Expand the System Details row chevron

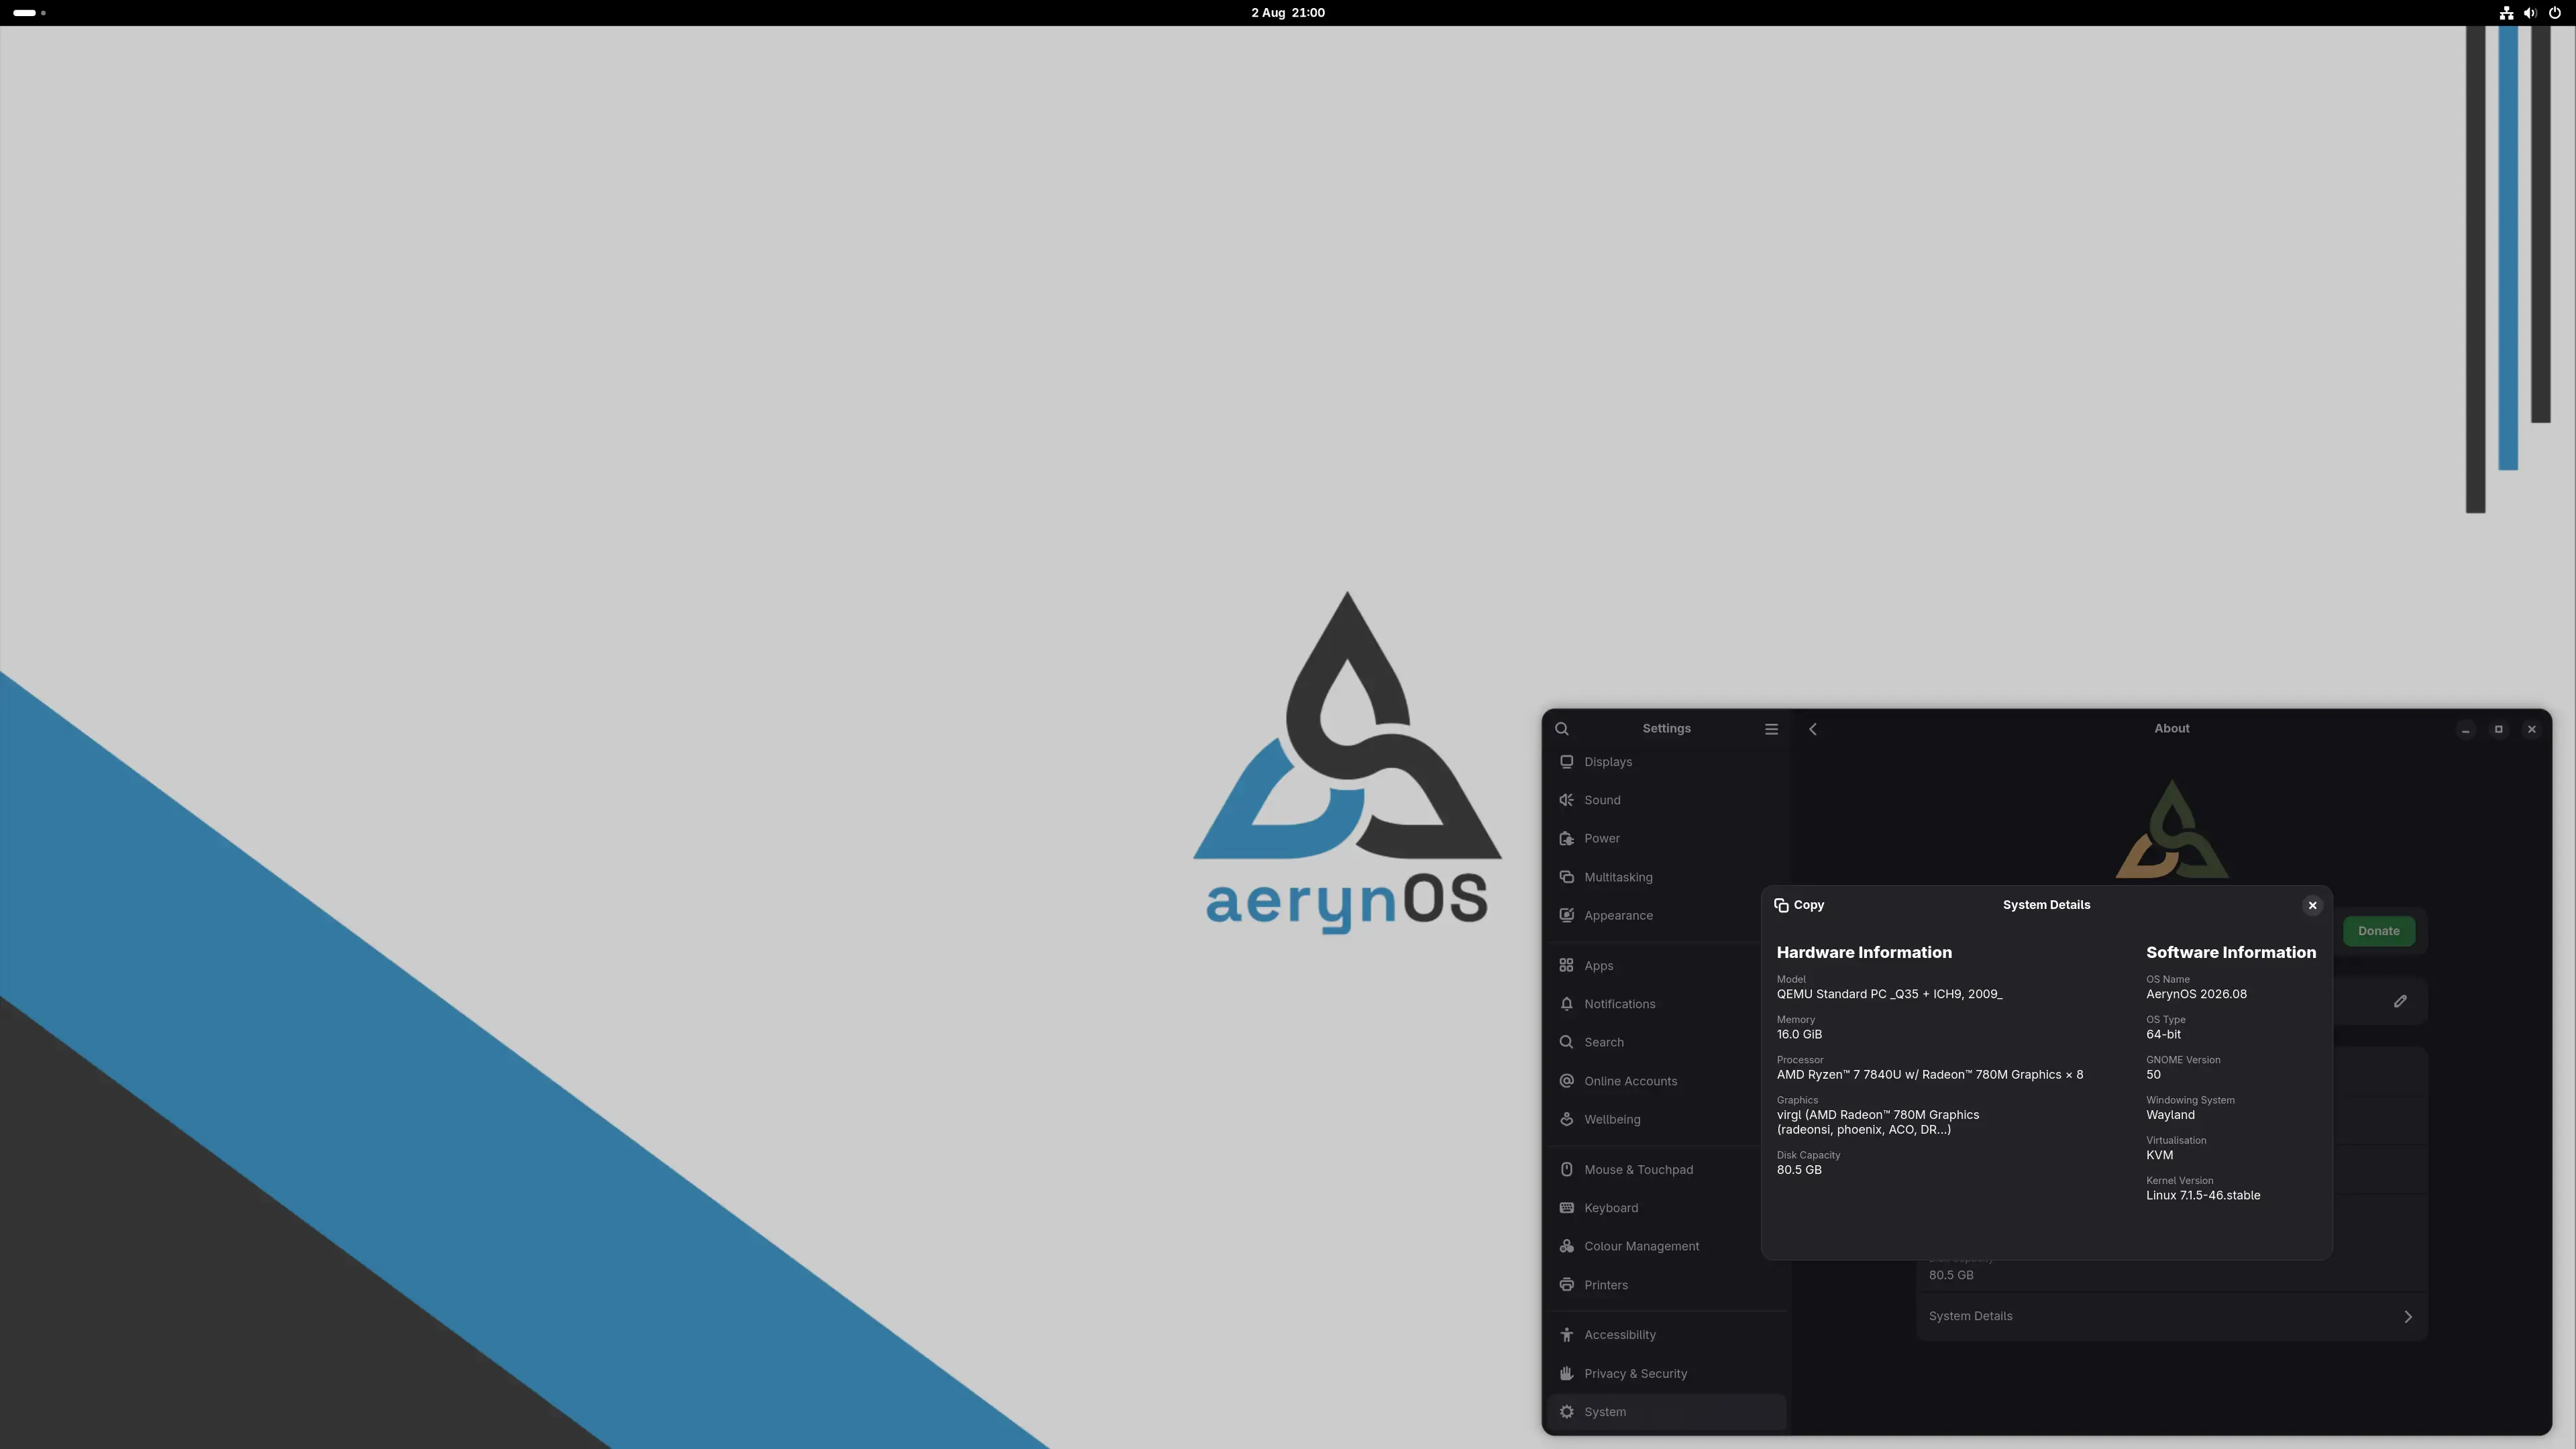(x=2408, y=1317)
